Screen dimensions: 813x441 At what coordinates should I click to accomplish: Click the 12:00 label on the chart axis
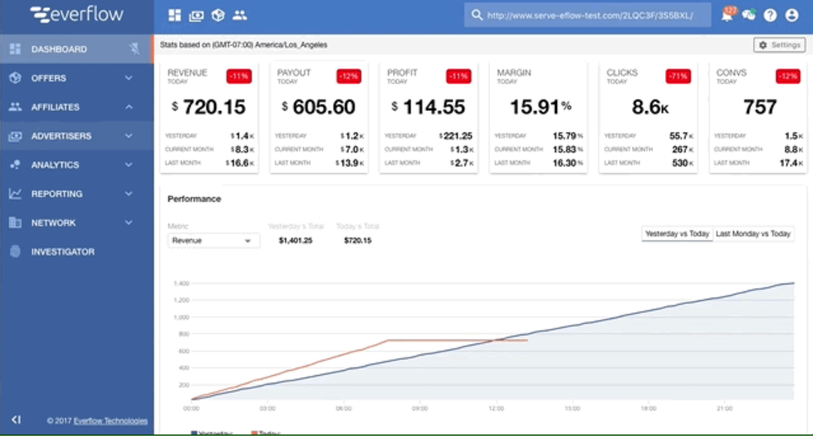pos(496,409)
